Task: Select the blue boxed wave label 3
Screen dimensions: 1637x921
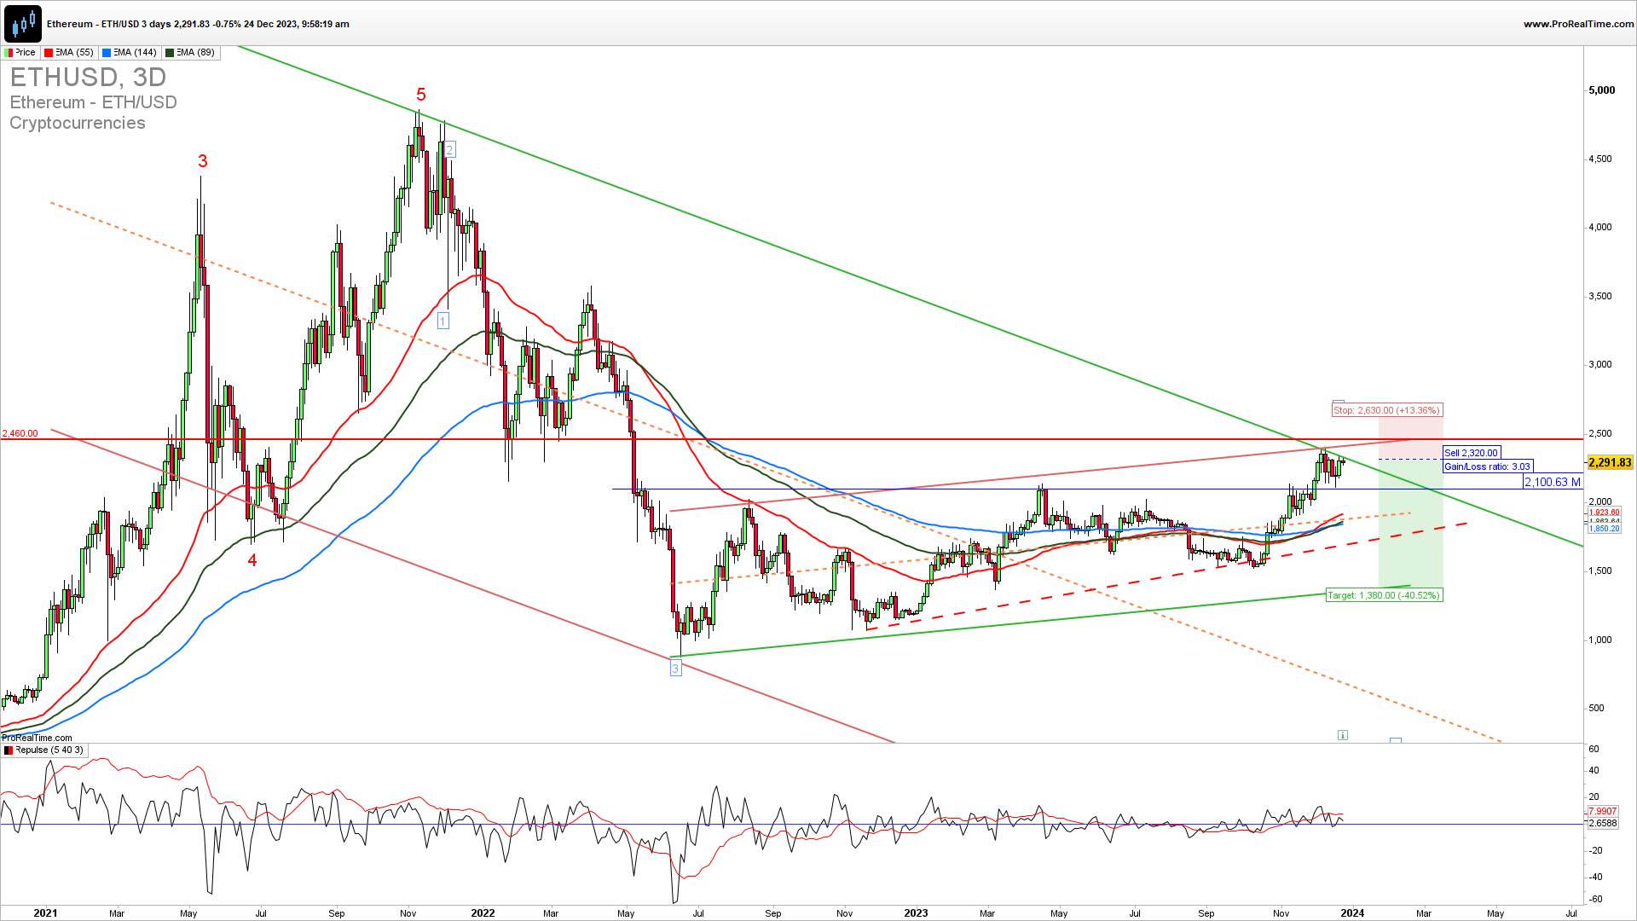Action: point(675,669)
